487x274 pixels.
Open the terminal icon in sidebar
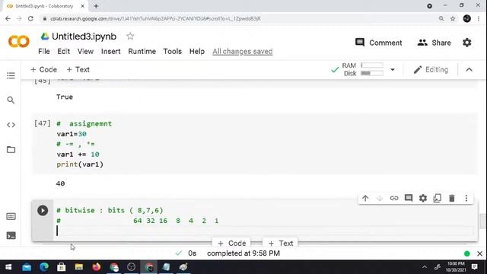pos(11,236)
